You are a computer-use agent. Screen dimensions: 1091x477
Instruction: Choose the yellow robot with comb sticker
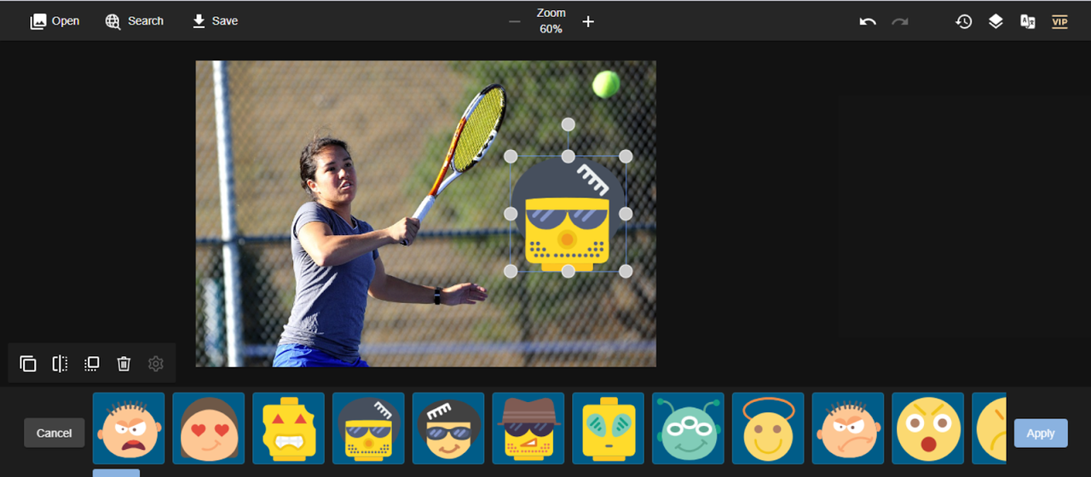(368, 428)
